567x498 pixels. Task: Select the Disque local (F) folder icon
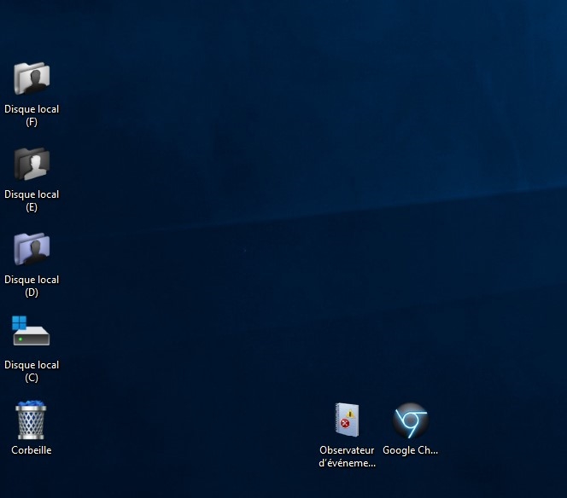click(x=32, y=79)
